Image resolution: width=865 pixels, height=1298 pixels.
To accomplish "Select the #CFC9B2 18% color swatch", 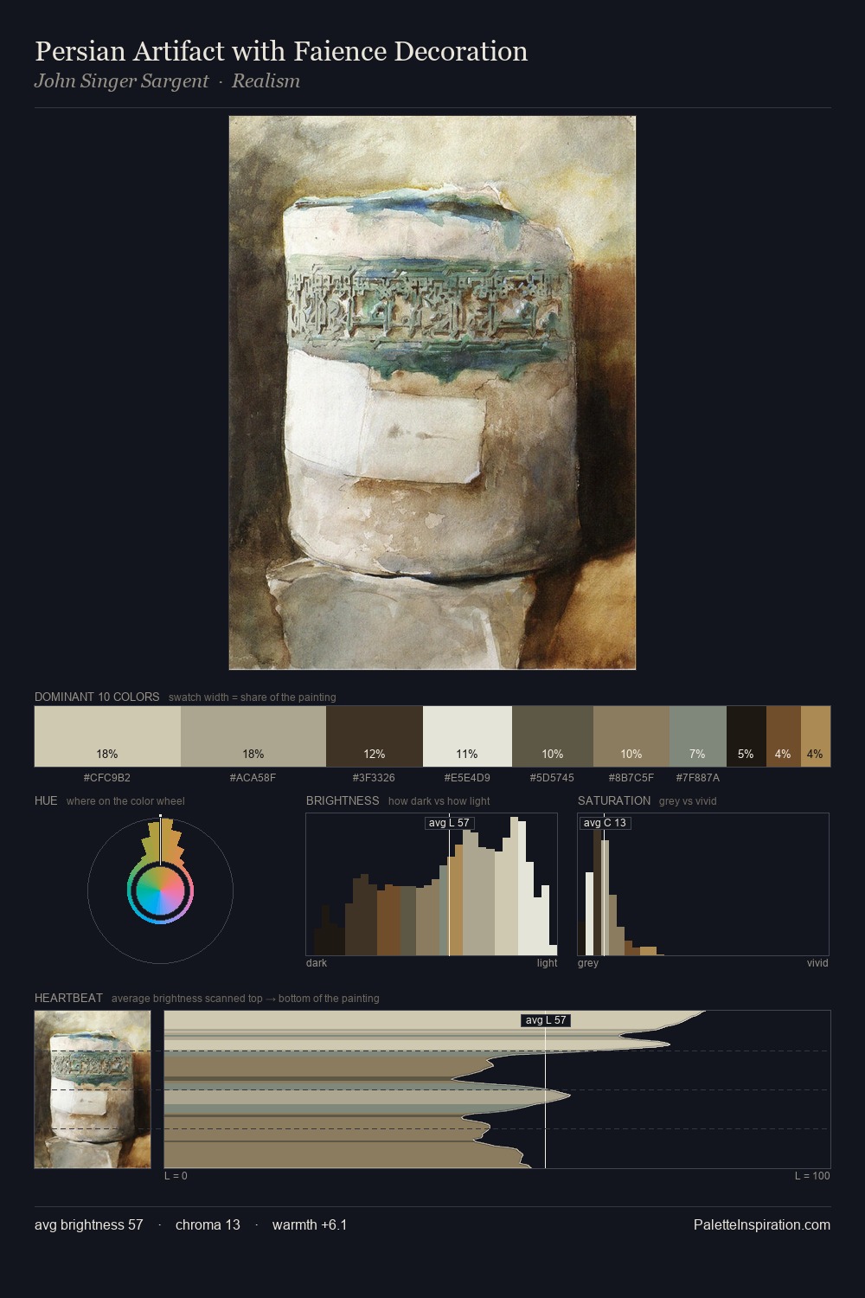I will [x=107, y=736].
